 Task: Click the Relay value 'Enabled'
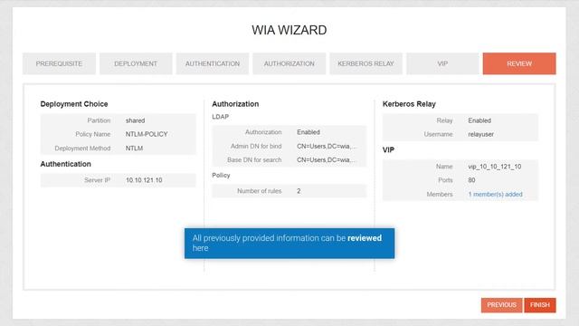(479, 120)
